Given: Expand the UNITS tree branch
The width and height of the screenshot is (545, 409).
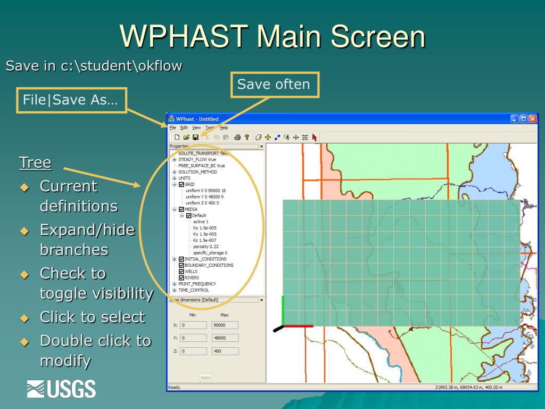Looking at the screenshot, I should 175,178.
